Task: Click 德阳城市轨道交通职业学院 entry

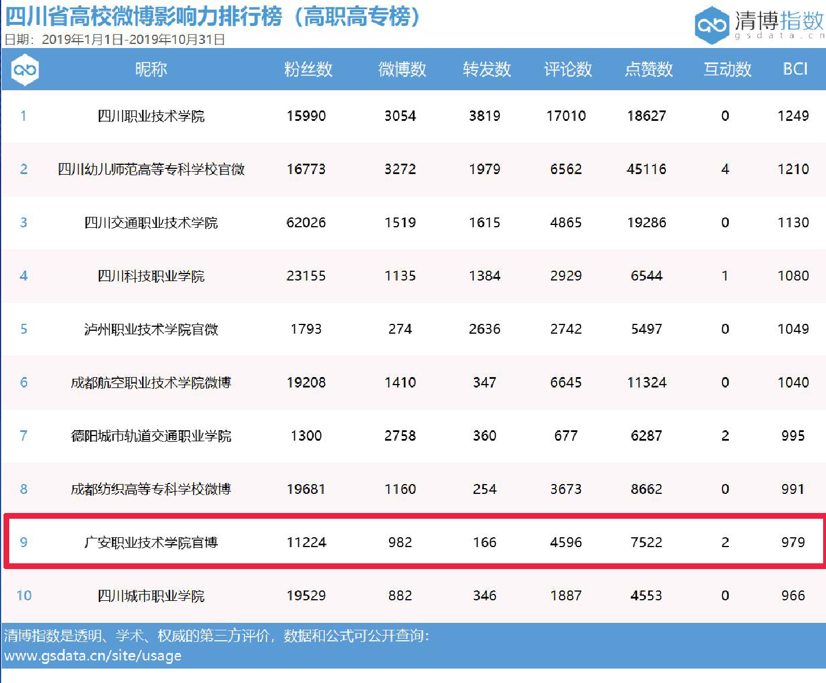Action: pos(151,436)
